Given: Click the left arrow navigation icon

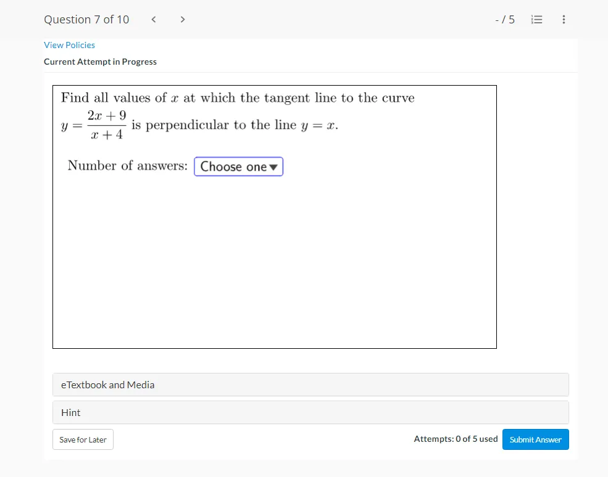Looking at the screenshot, I should coord(153,19).
